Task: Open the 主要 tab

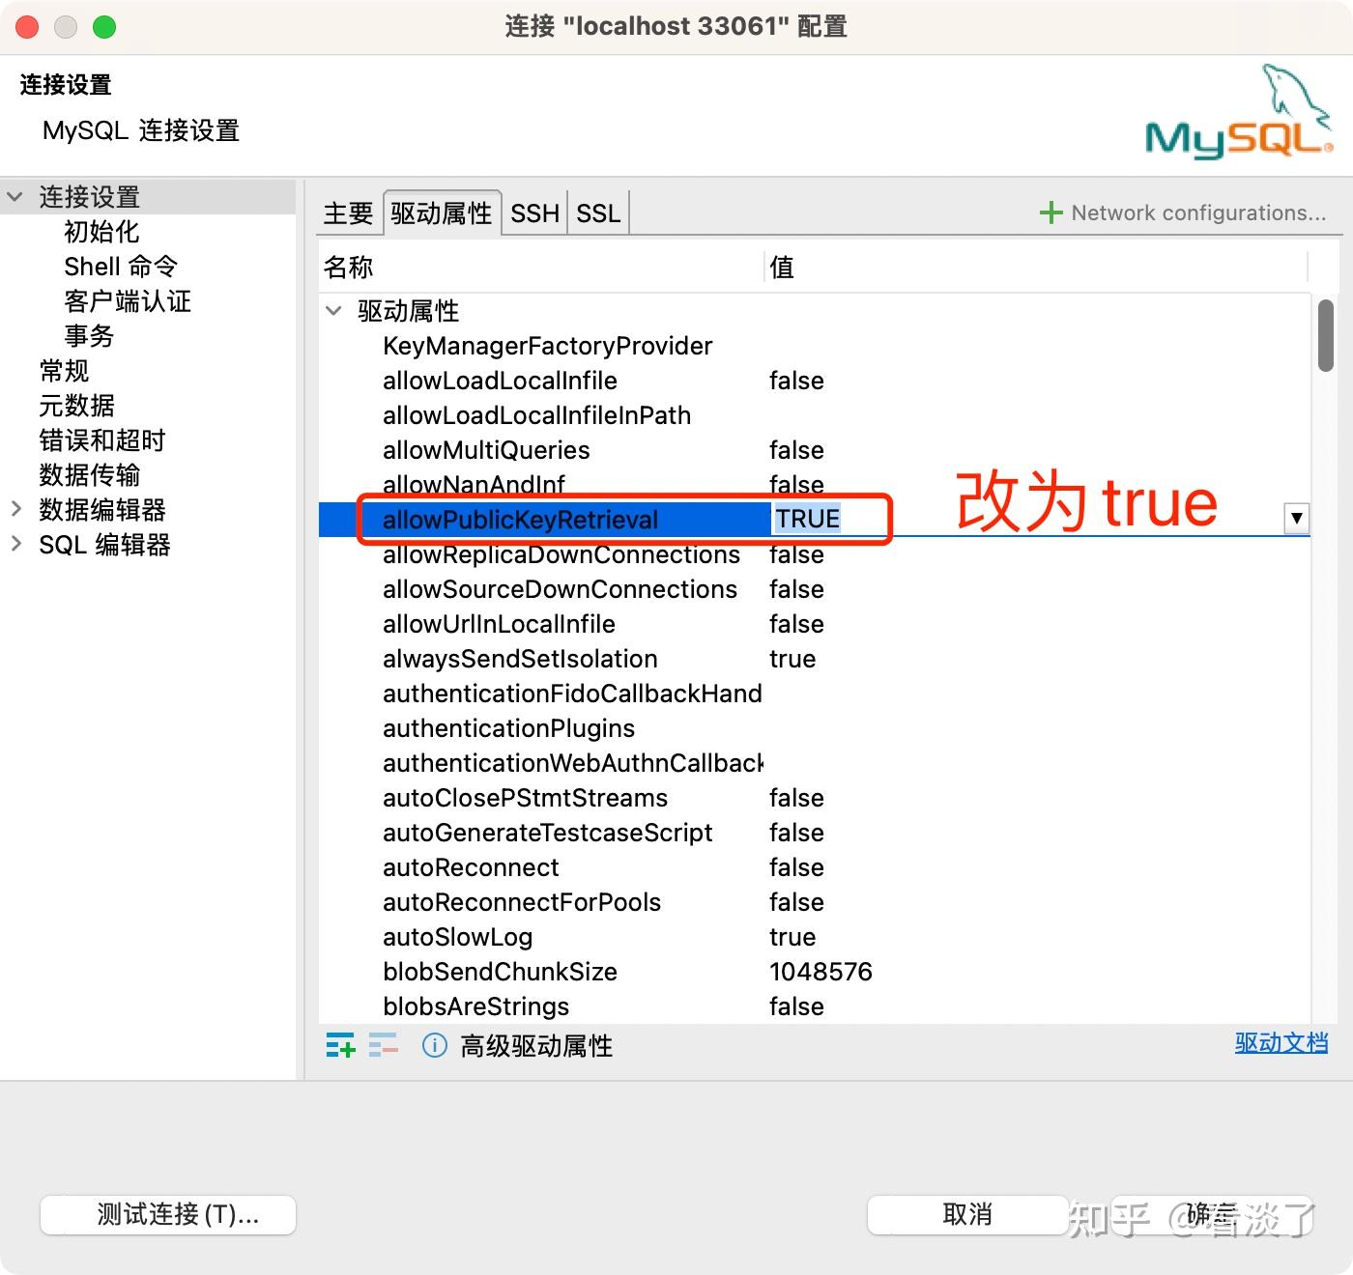Action: coord(349,212)
